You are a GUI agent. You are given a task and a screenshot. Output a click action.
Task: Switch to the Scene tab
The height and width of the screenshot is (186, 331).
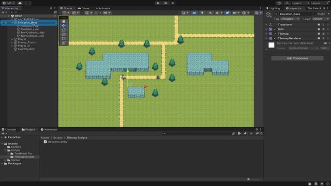pos(66,8)
